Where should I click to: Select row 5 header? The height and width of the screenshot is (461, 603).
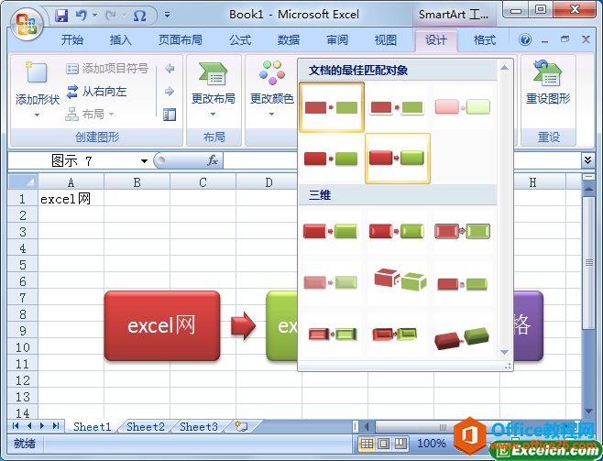[23, 265]
